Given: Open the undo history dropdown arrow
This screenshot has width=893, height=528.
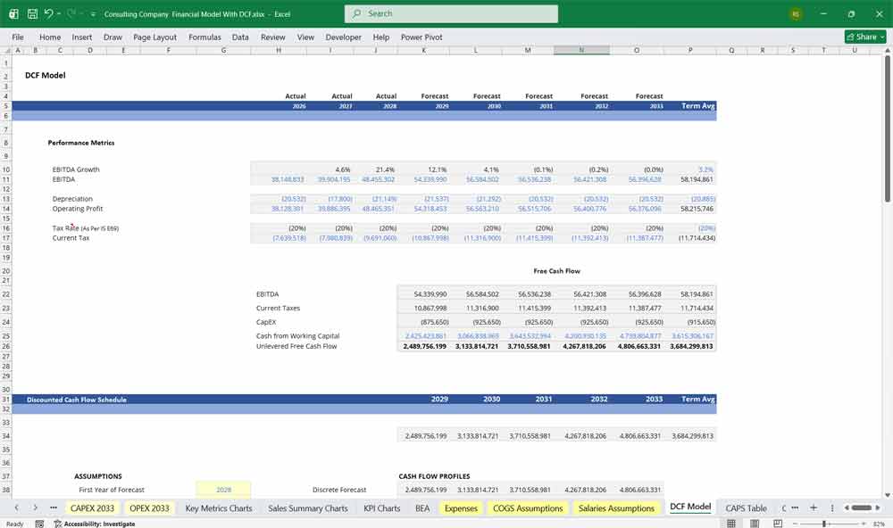Looking at the screenshot, I should pos(61,13).
